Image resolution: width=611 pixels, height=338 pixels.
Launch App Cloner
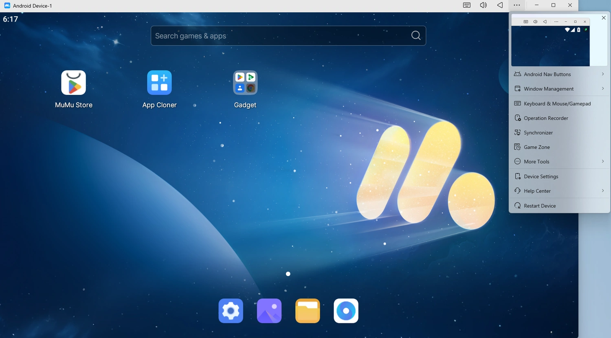pos(159,83)
